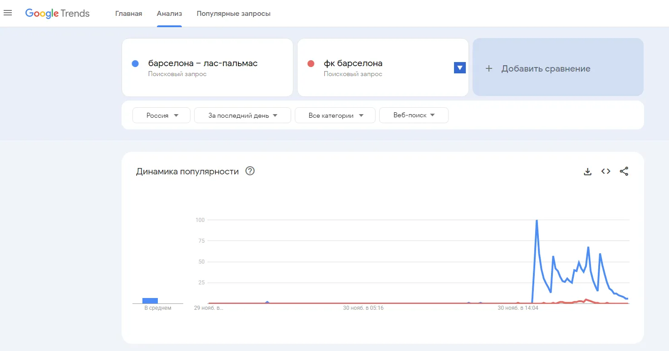Switch to Популярные запросы tab

pos(234,14)
